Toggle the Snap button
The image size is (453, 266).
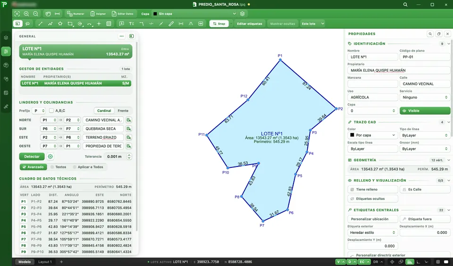point(219,24)
